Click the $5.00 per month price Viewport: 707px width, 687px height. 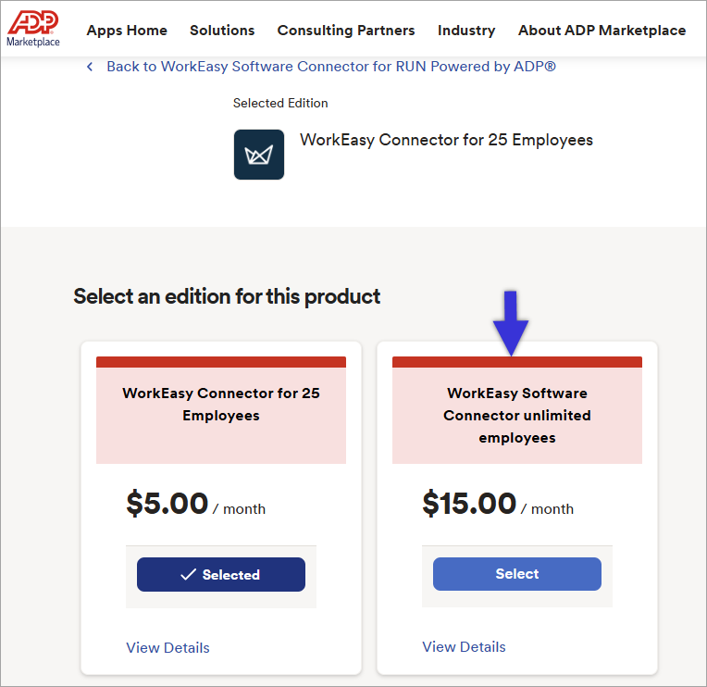(195, 504)
